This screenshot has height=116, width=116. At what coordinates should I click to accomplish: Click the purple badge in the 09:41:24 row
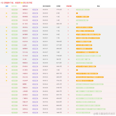35,113
